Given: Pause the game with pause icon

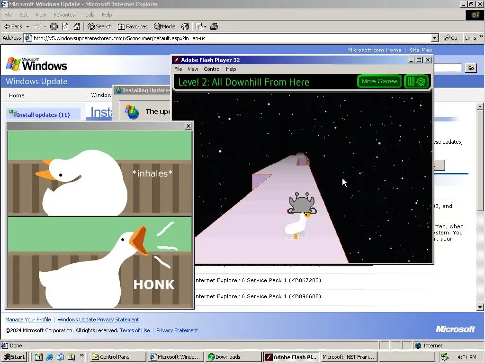Looking at the screenshot, I should click(411, 81).
